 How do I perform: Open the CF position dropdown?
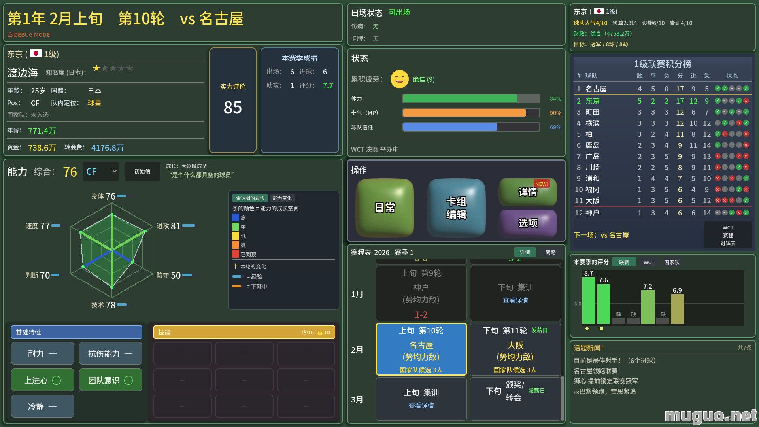101,171
